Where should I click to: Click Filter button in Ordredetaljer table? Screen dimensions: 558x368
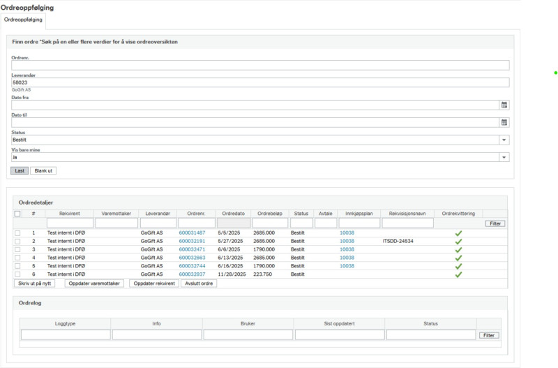495,223
